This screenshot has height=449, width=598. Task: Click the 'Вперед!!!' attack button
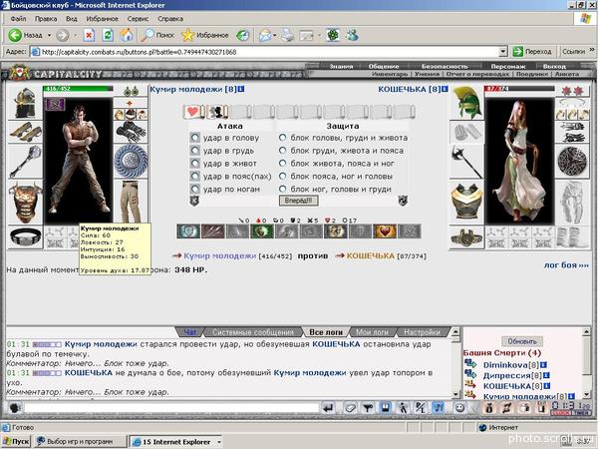click(x=299, y=201)
